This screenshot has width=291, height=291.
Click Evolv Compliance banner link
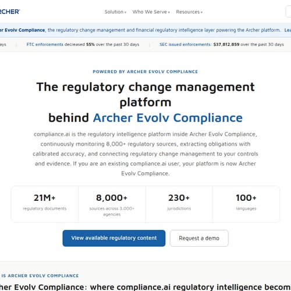22,30
